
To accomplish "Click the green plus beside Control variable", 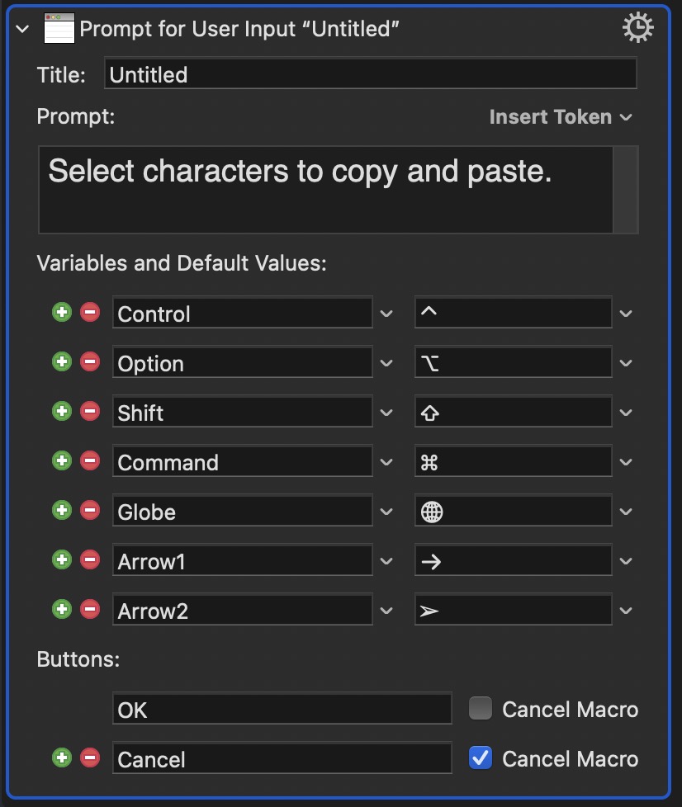I will pos(62,313).
